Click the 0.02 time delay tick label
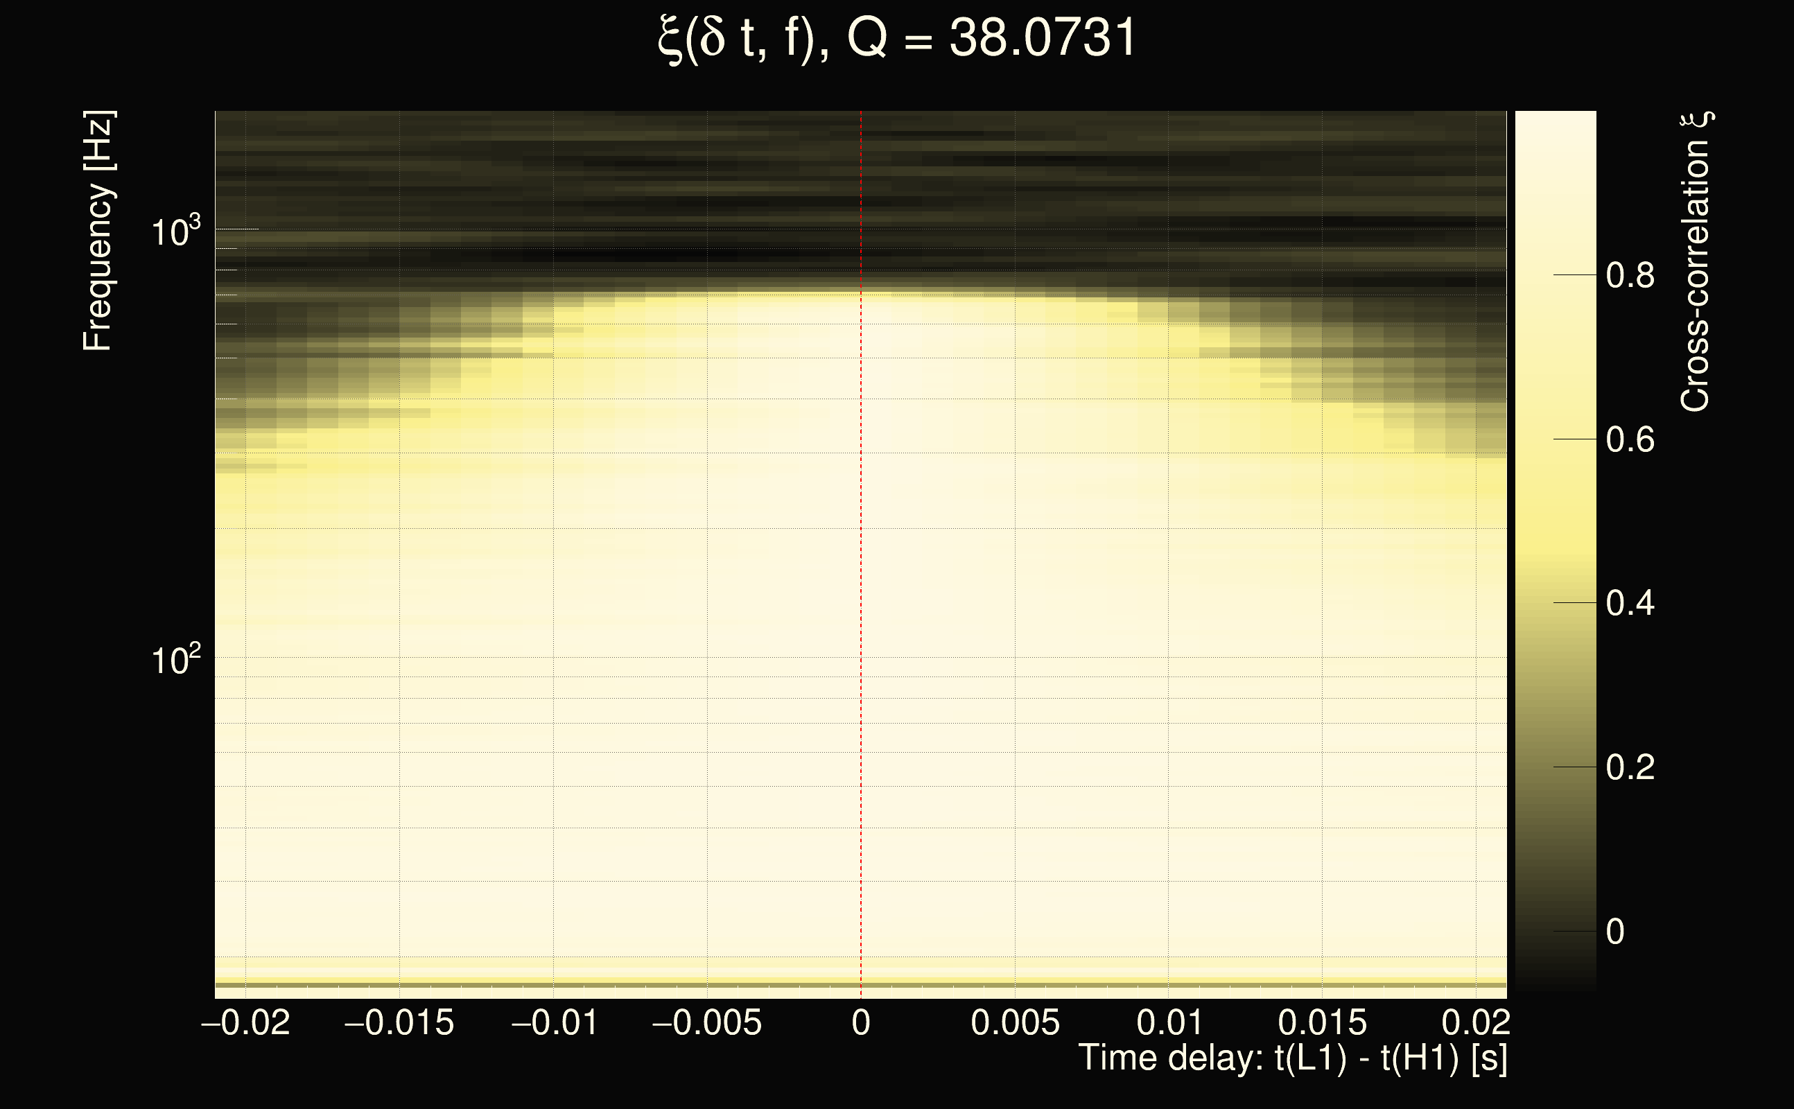 (x=1476, y=1022)
